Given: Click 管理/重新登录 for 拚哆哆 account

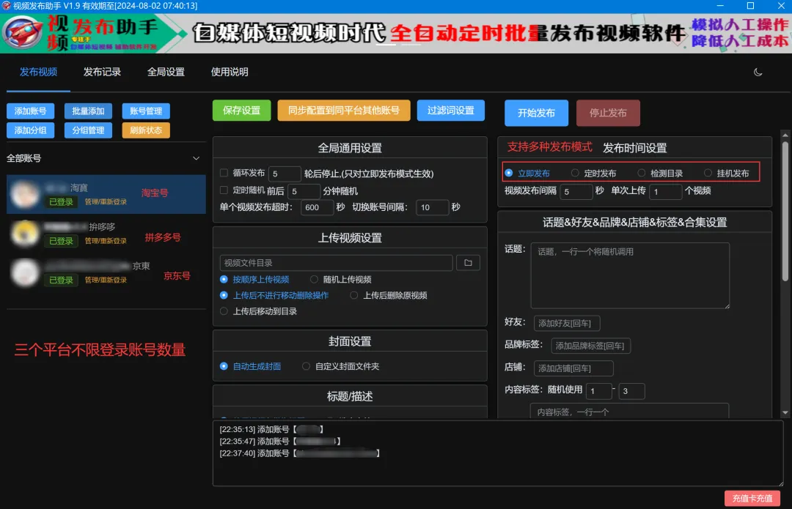Looking at the screenshot, I should tap(106, 241).
